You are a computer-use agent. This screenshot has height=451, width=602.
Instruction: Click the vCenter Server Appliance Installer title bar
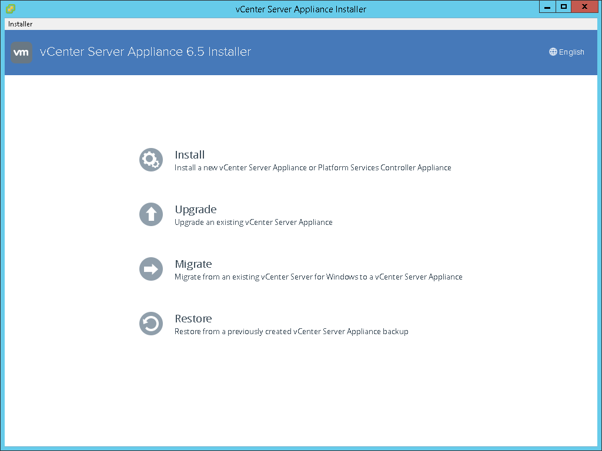click(301, 9)
